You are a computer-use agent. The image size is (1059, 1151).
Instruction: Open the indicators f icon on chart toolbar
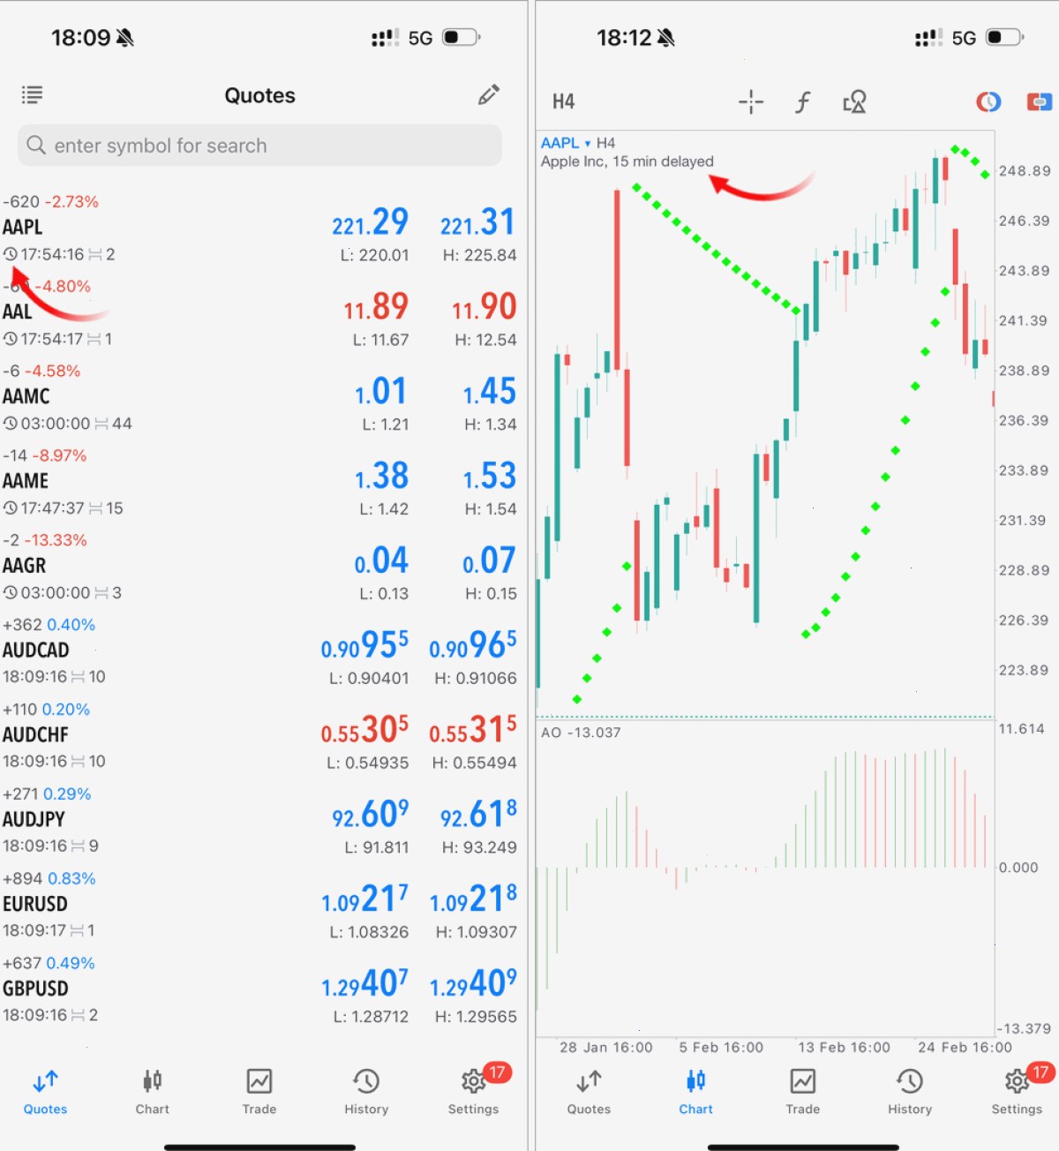click(x=802, y=102)
